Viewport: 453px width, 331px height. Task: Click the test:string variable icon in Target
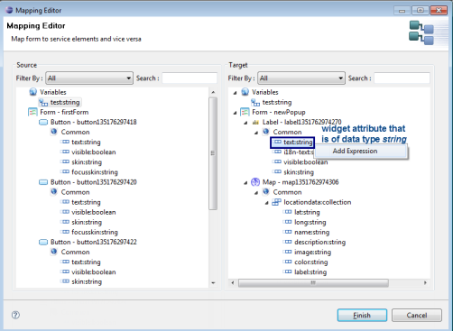coord(255,102)
